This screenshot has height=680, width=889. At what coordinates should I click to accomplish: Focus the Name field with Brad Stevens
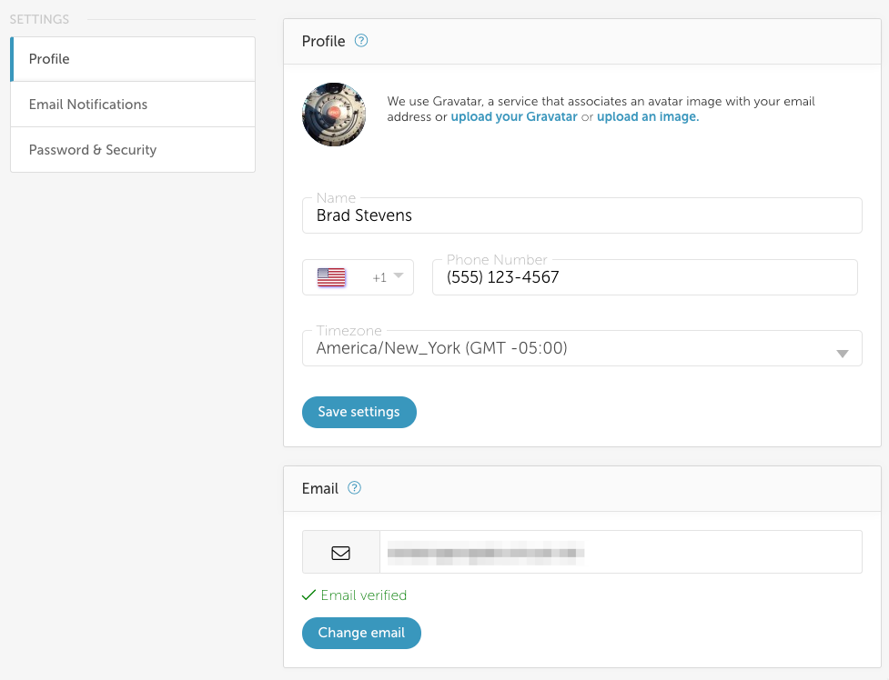pyautogui.click(x=582, y=215)
